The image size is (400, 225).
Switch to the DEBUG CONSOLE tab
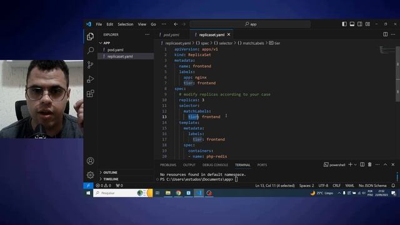pos(215,165)
